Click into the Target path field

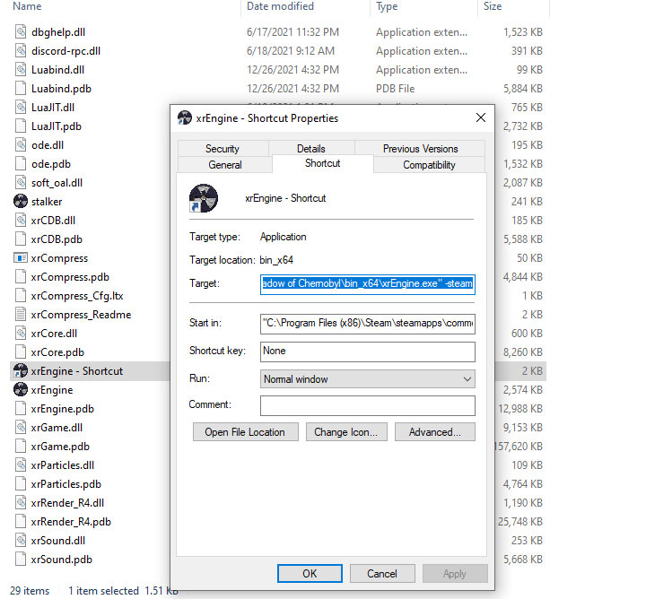367,284
